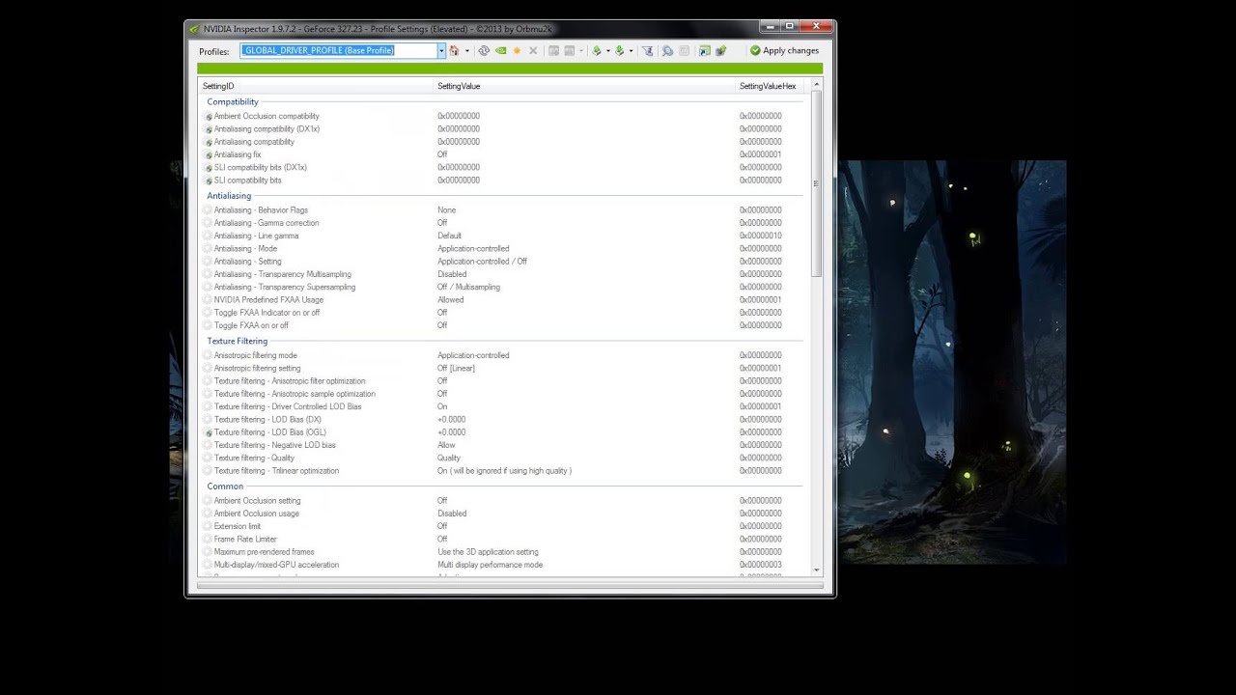This screenshot has height=695, width=1236.
Task: Click value 'Multi display performance mode'
Action: click(490, 565)
